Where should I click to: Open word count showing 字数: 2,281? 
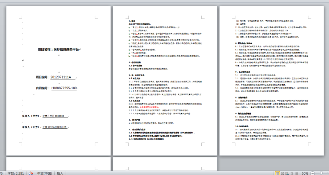point(16,173)
